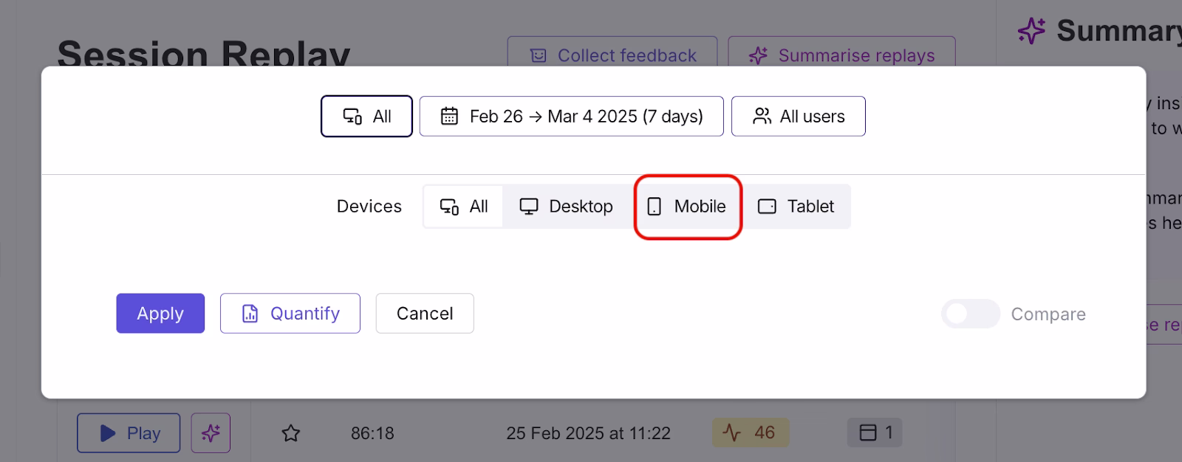Star the session replay in the list
Screen dimensions: 1182x462
tap(291, 433)
